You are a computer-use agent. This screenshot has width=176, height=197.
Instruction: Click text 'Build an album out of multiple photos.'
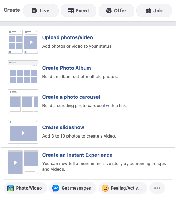[x=80, y=77]
